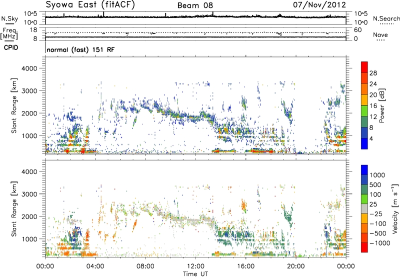
Task: Click the N.Search dotted line legend sample
Action: [x=386, y=24]
